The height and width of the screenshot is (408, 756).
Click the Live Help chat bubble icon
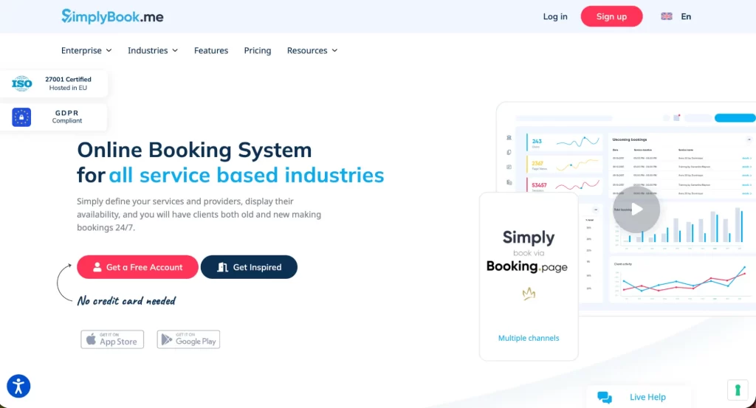[605, 397]
